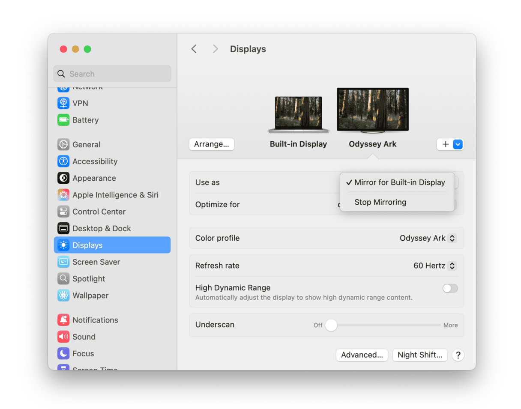Click the Wallpaper flower icon
Image resolution: width=521 pixels, height=409 pixels.
pos(63,296)
